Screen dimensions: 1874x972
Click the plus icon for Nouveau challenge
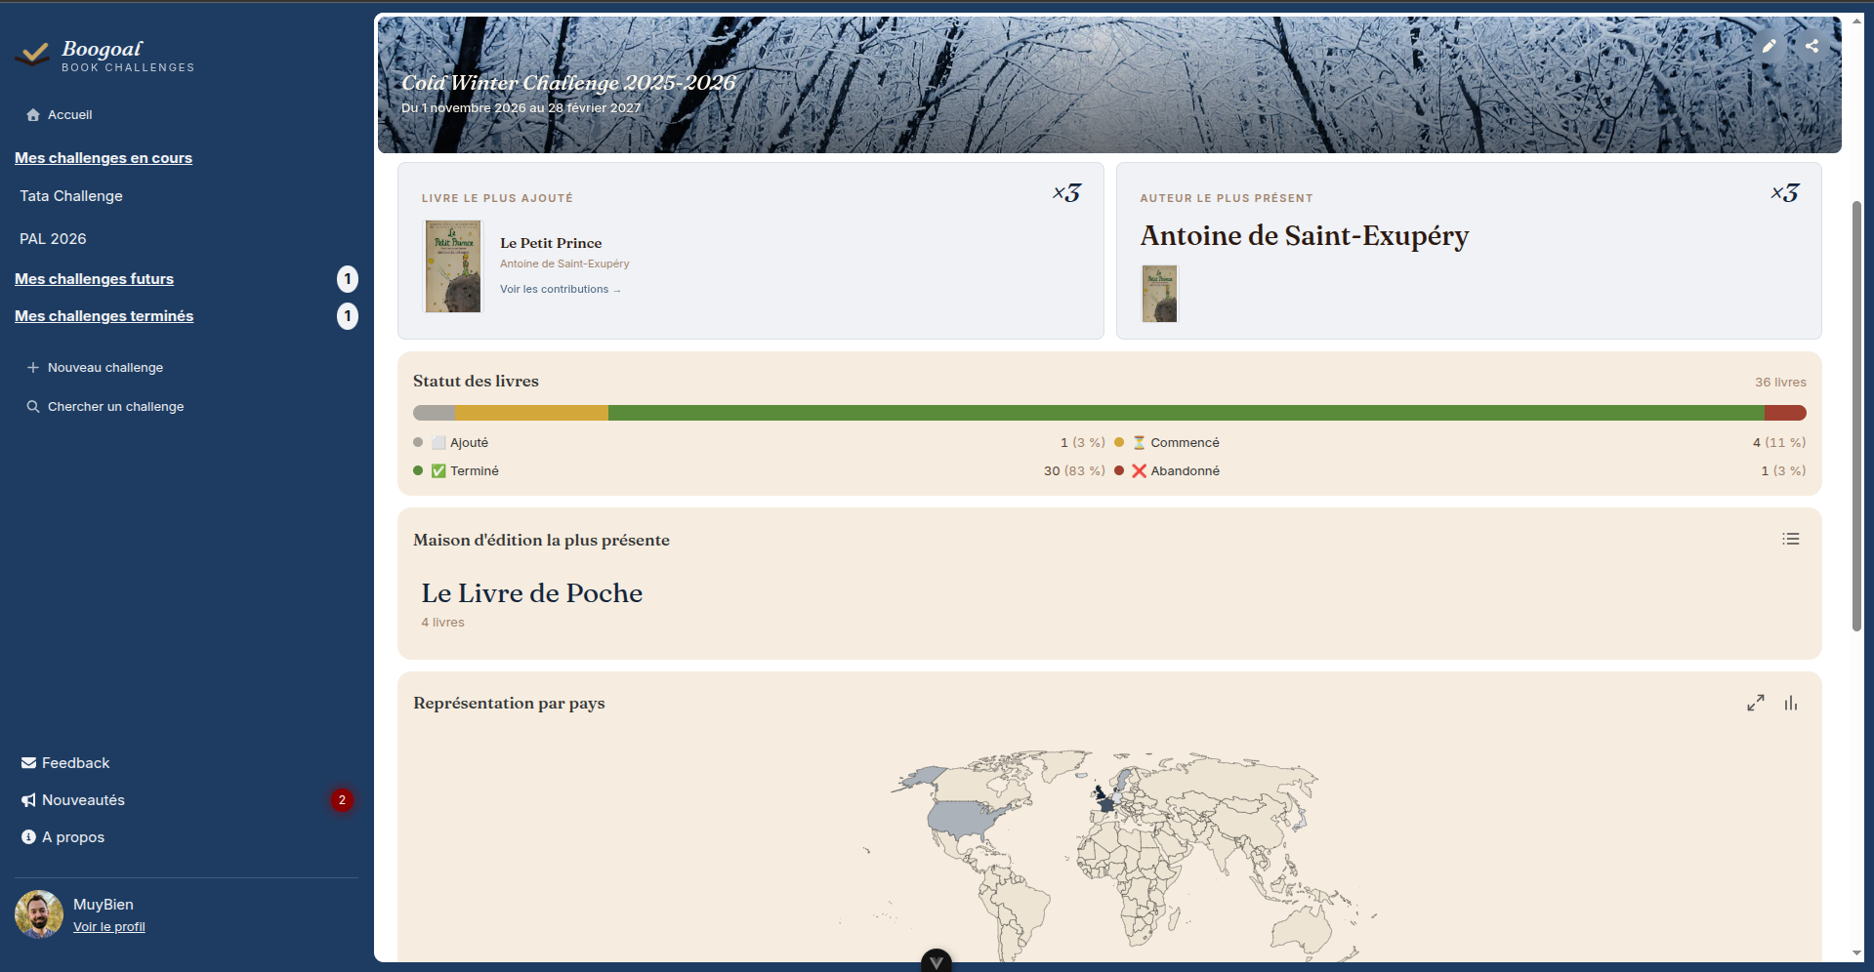pyautogui.click(x=33, y=368)
